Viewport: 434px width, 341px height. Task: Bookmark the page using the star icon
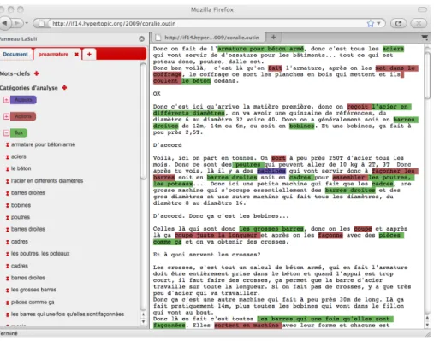[x=371, y=23]
